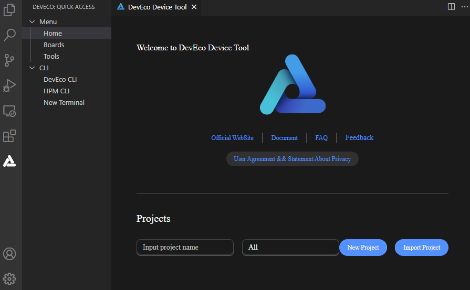Open the Accounts icon
The image size is (470, 290).
click(9, 254)
